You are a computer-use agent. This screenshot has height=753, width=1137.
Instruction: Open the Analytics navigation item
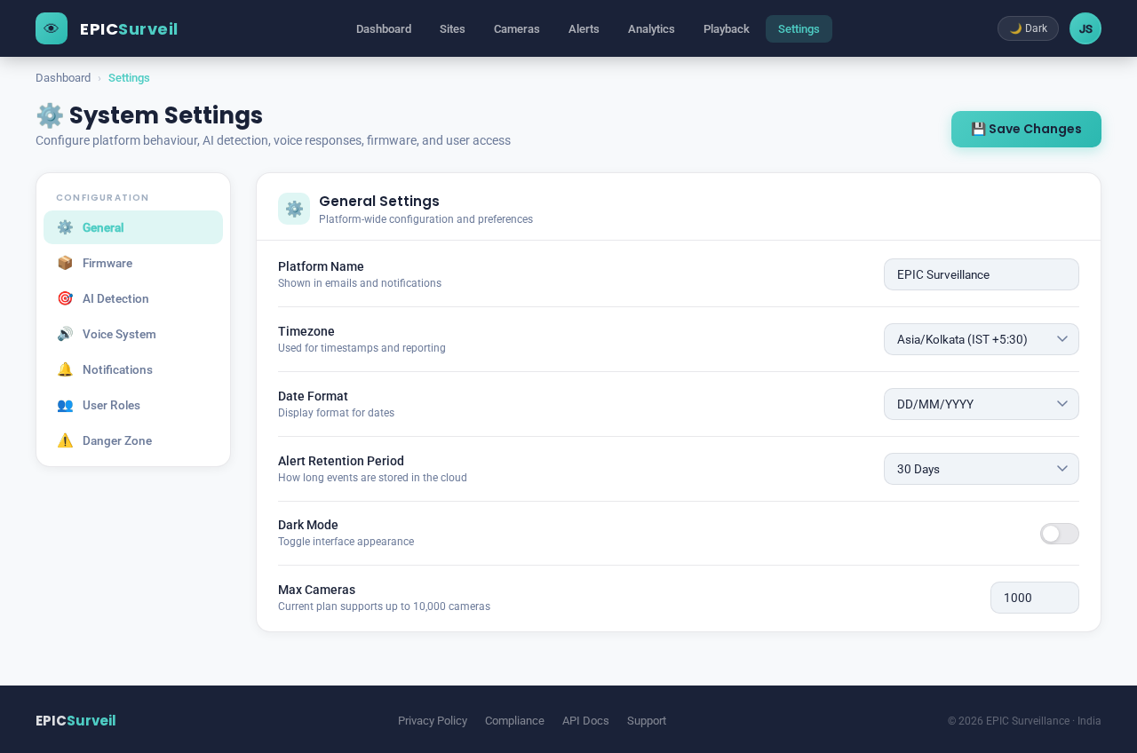[x=650, y=28]
